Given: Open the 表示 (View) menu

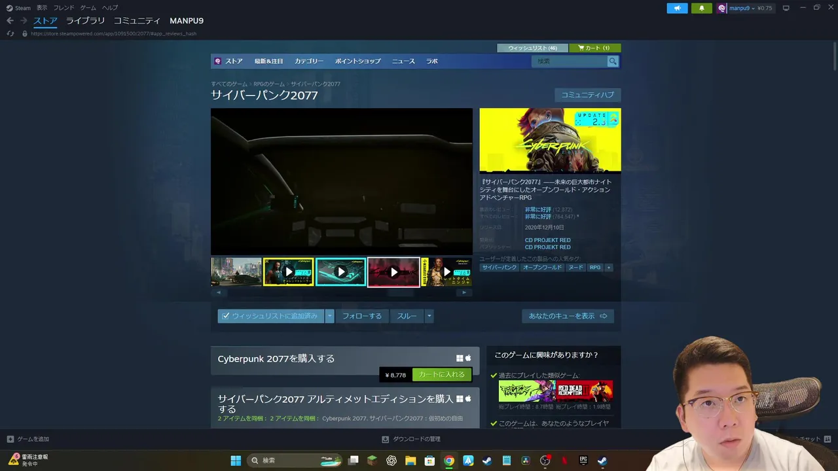Looking at the screenshot, I should coord(42,8).
